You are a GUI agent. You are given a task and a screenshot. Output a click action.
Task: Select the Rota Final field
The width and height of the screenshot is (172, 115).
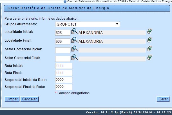pyautogui.click(x=64, y=73)
